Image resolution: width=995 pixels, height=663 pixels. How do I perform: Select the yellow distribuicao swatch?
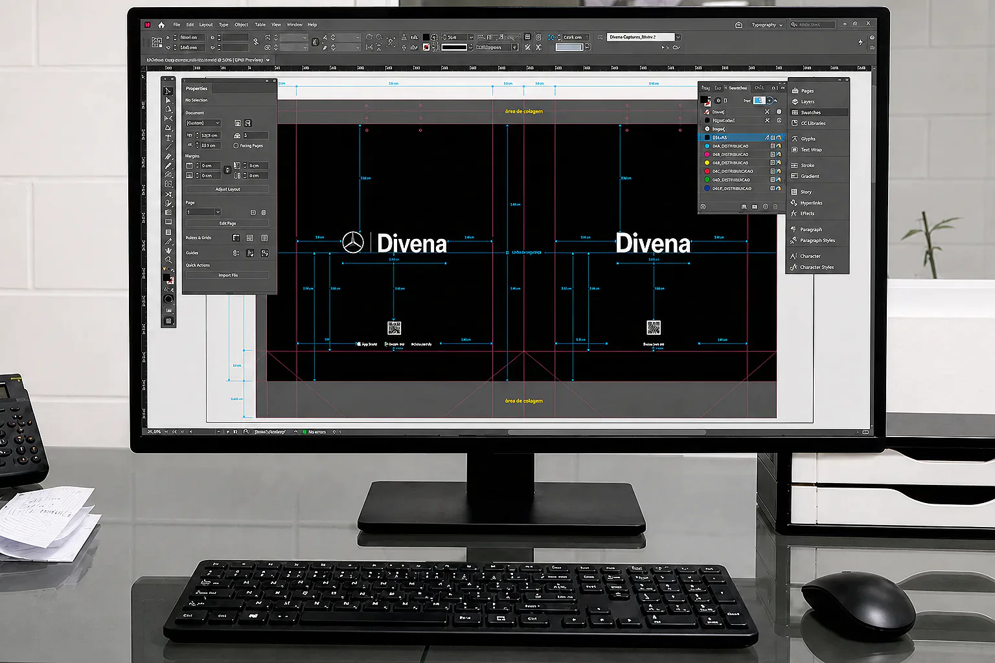point(743,163)
